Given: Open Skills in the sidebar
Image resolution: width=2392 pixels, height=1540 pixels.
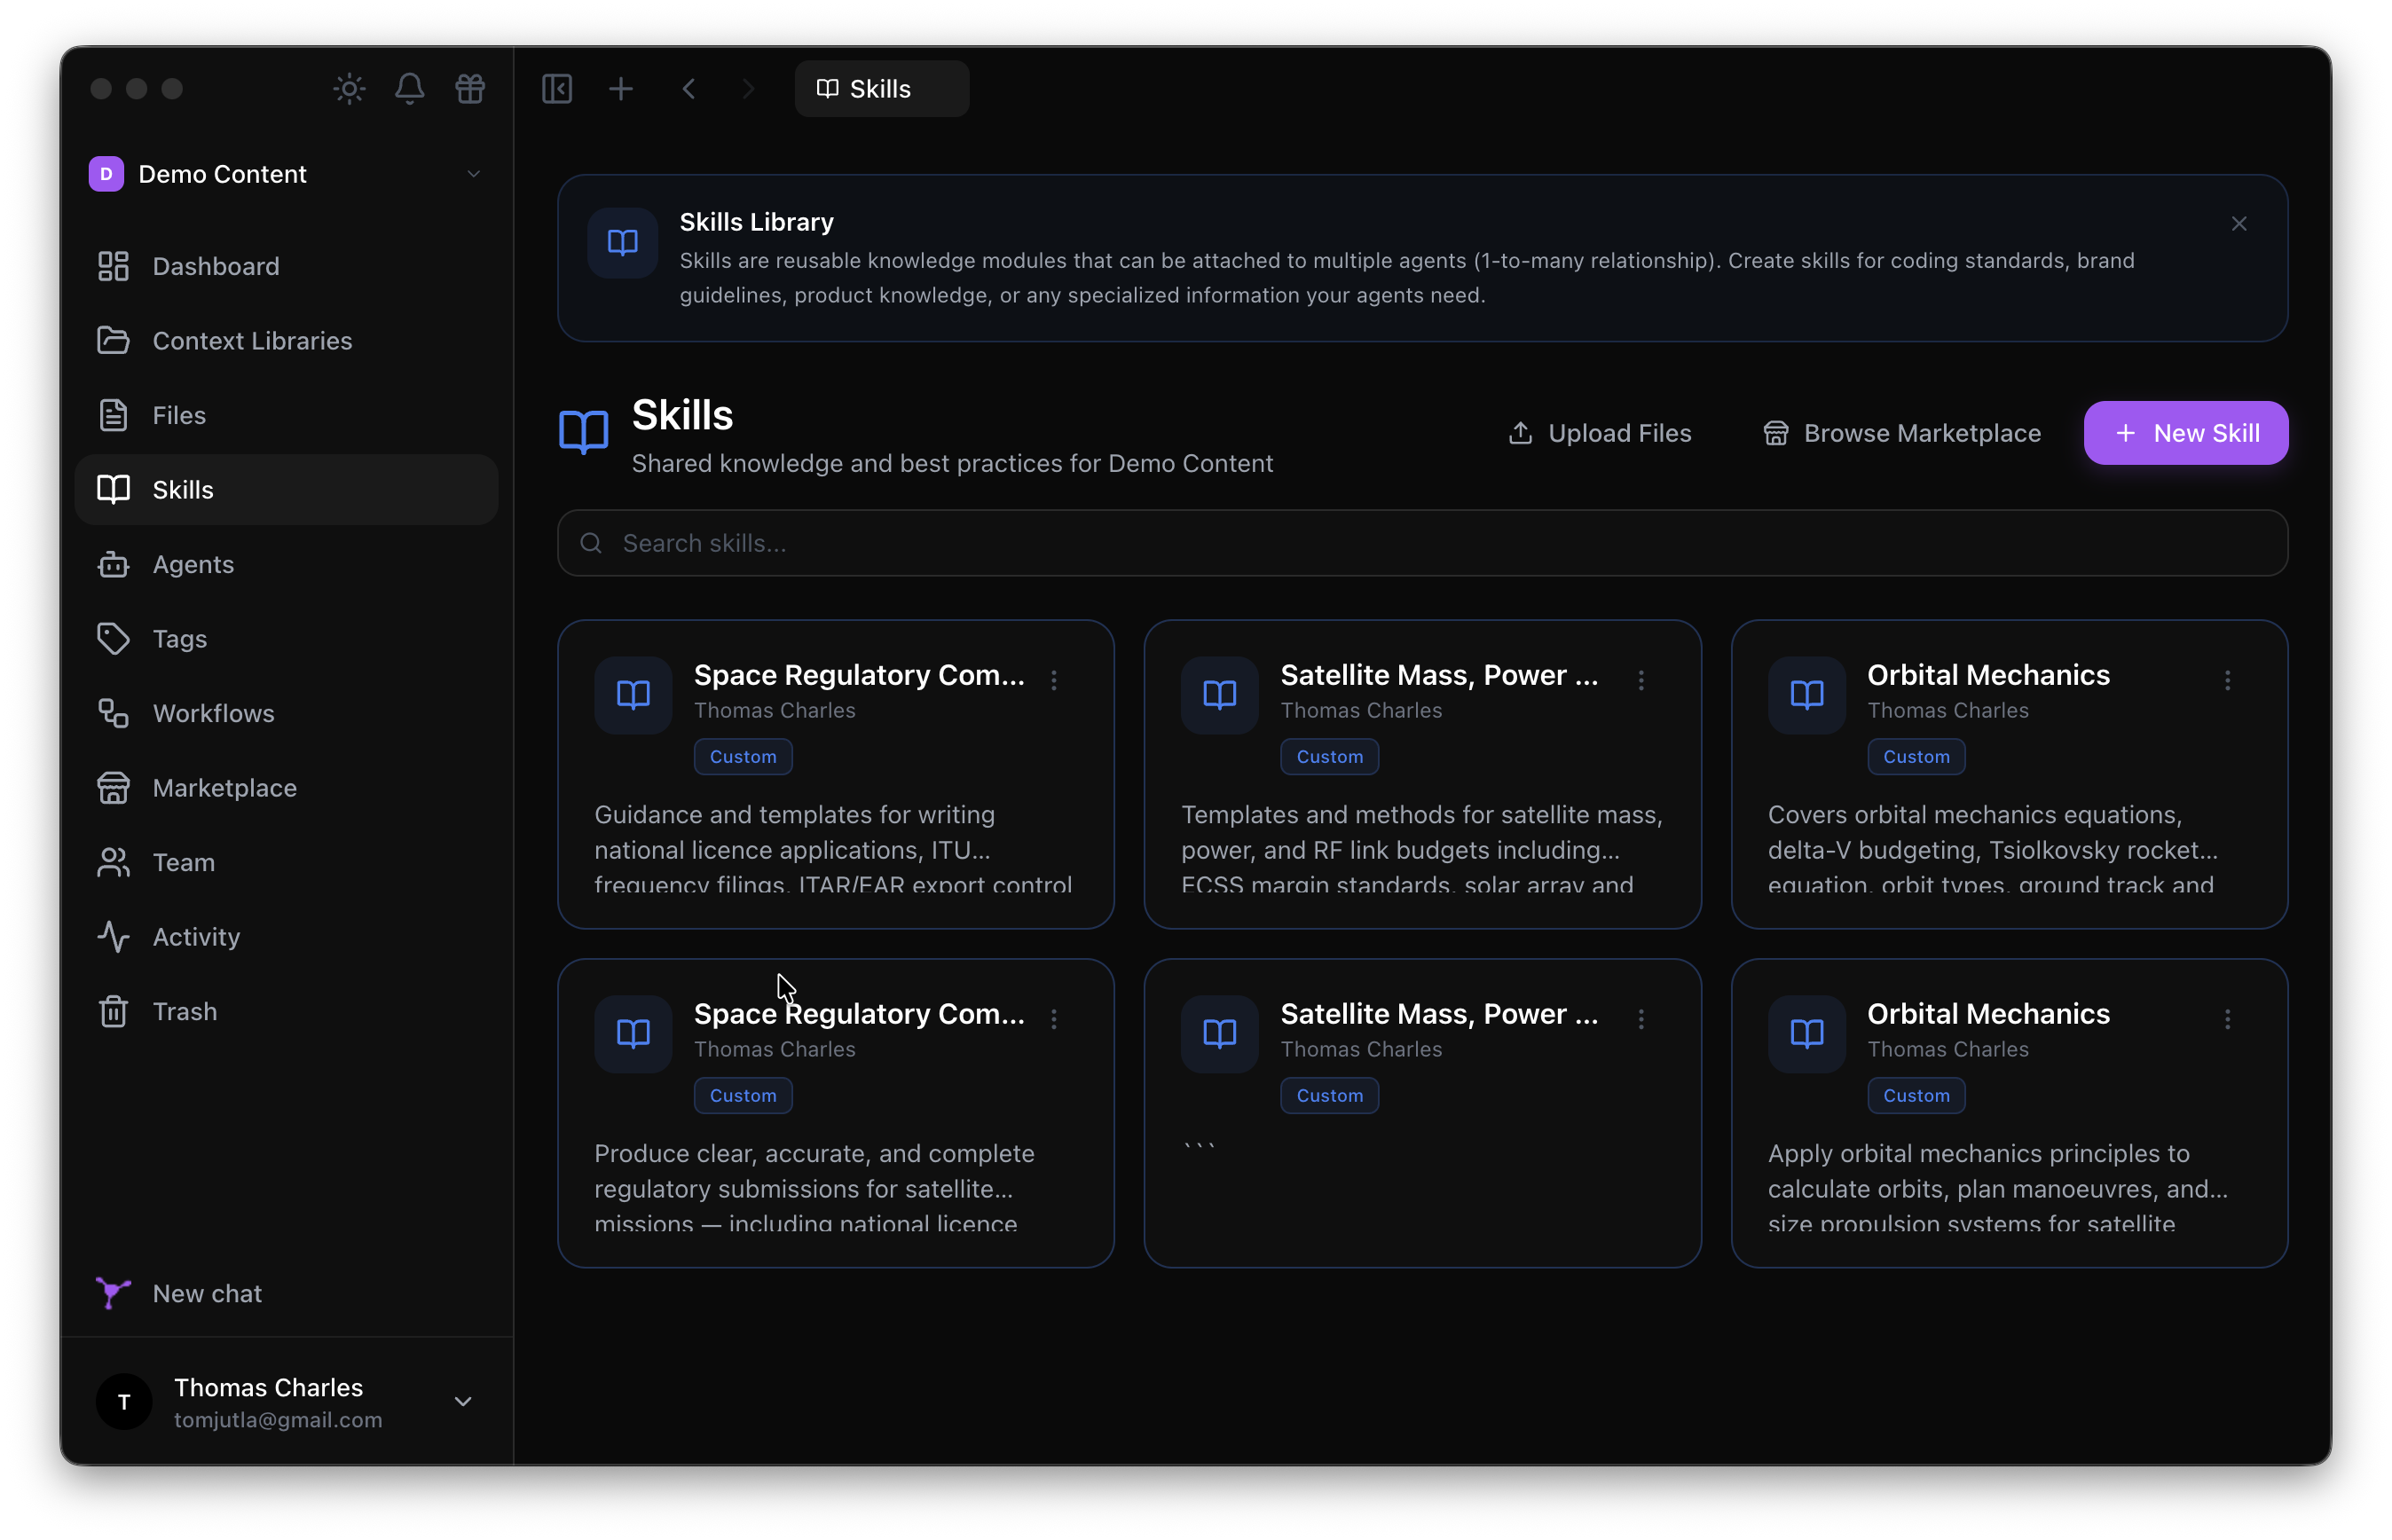Looking at the screenshot, I should (286, 490).
